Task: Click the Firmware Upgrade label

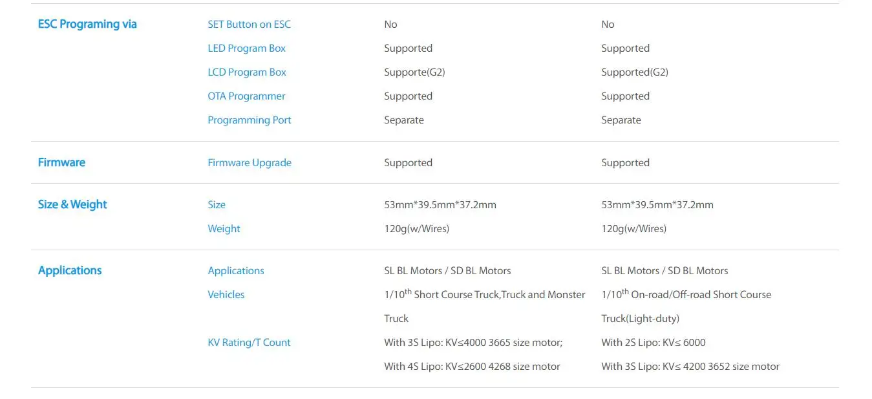Action: 250,163
